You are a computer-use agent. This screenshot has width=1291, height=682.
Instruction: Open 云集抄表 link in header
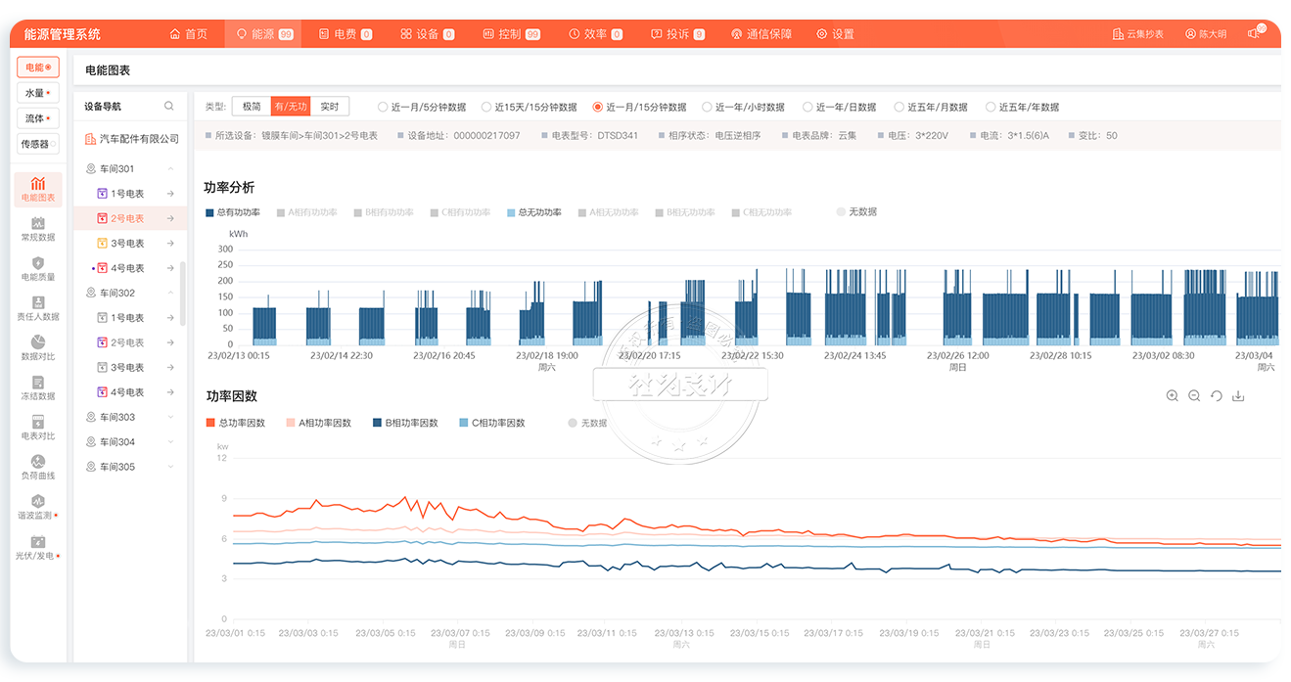[x=1138, y=34]
